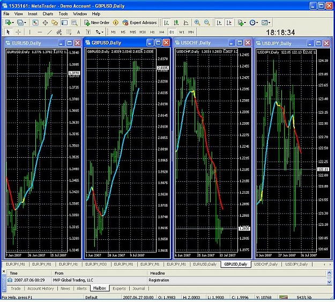Open the Charts menu
Viewport: 335px width, 302px height.
48,14
